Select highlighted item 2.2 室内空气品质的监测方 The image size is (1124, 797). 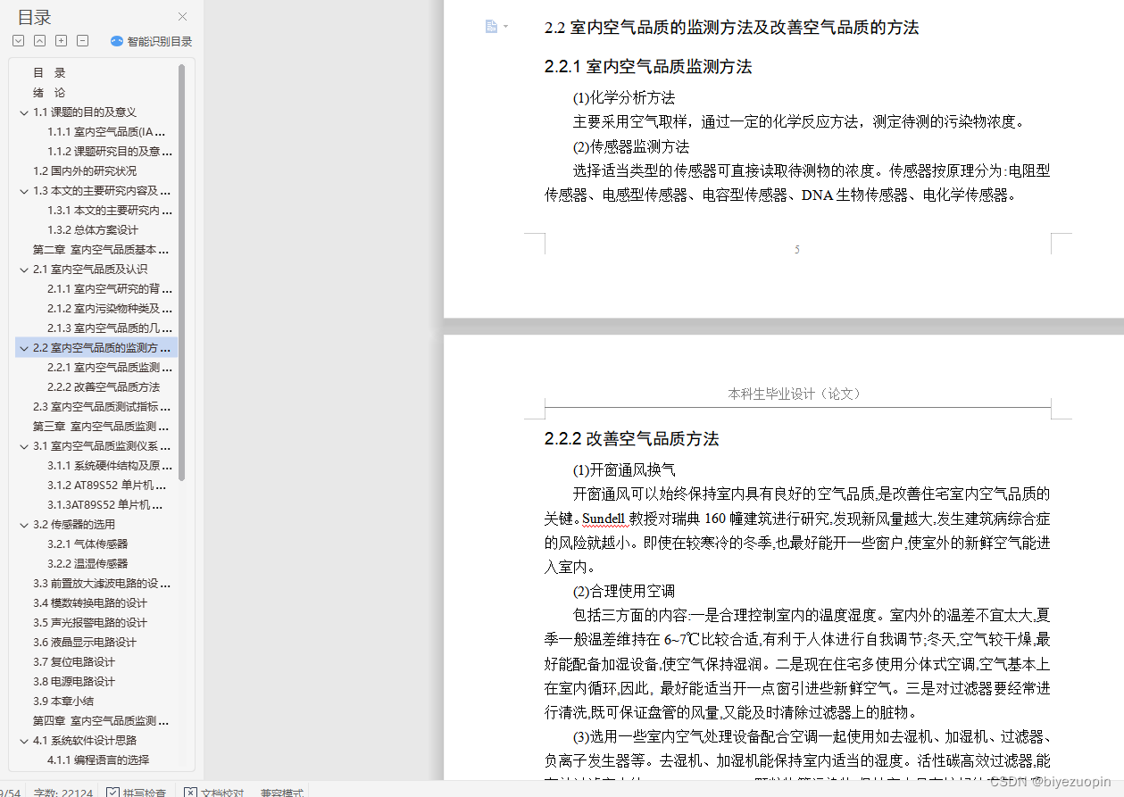tap(102, 348)
